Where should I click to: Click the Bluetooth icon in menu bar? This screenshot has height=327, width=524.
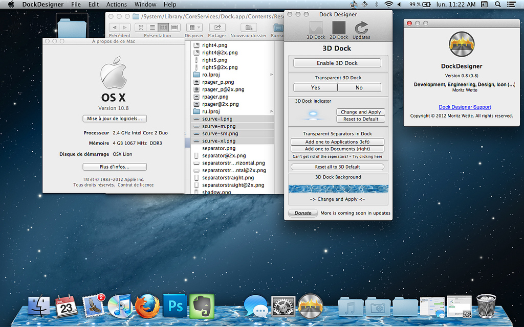376,4
